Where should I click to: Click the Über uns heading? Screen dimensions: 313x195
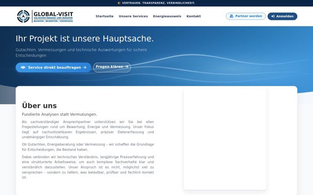pyautogui.click(x=39, y=106)
